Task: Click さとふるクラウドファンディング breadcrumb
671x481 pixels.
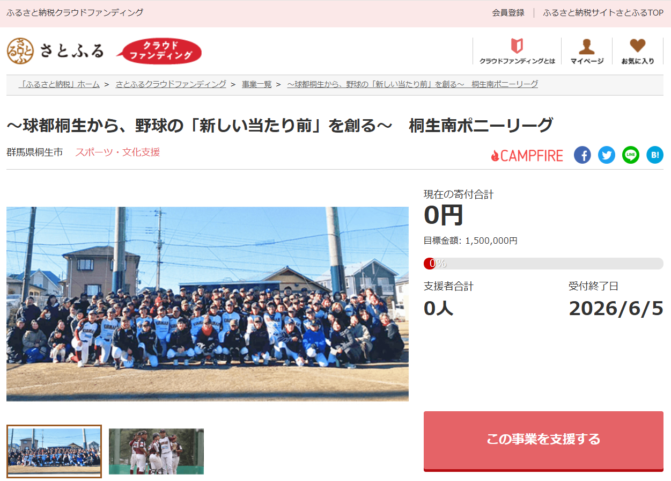Action: pos(171,84)
